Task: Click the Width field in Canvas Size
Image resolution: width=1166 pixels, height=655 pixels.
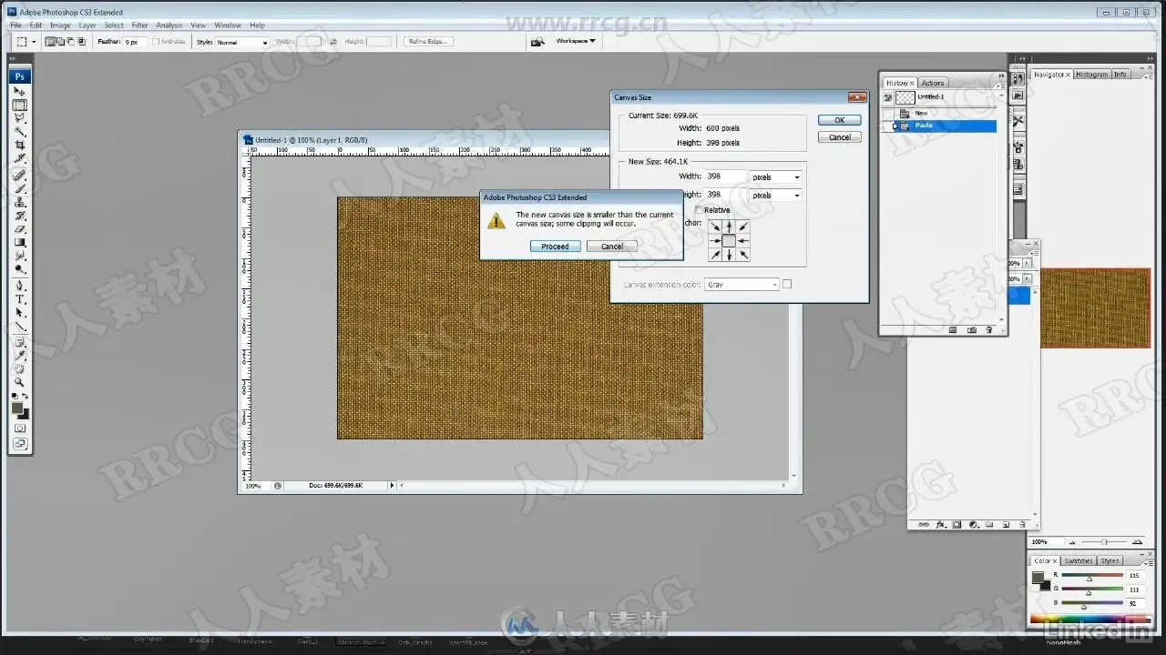Action: 725,177
